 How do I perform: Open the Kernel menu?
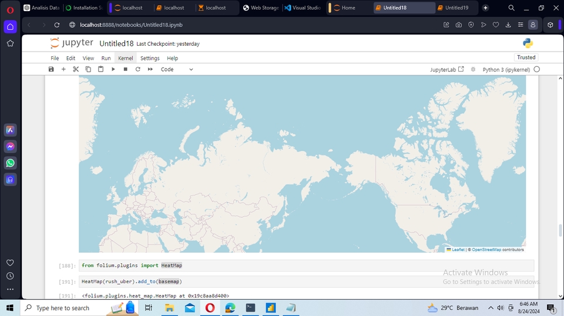(x=126, y=58)
